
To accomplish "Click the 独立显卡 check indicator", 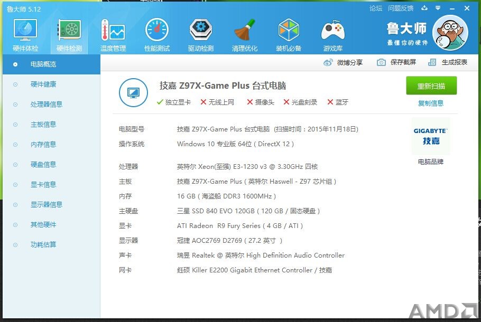I will (173, 102).
